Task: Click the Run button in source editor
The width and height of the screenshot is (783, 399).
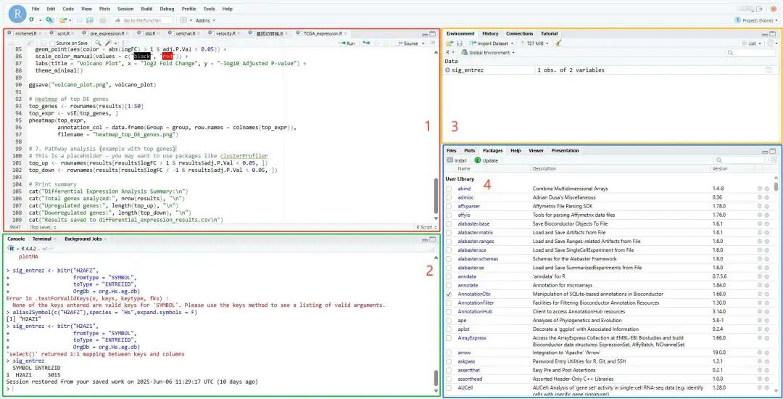Action: pyautogui.click(x=346, y=44)
